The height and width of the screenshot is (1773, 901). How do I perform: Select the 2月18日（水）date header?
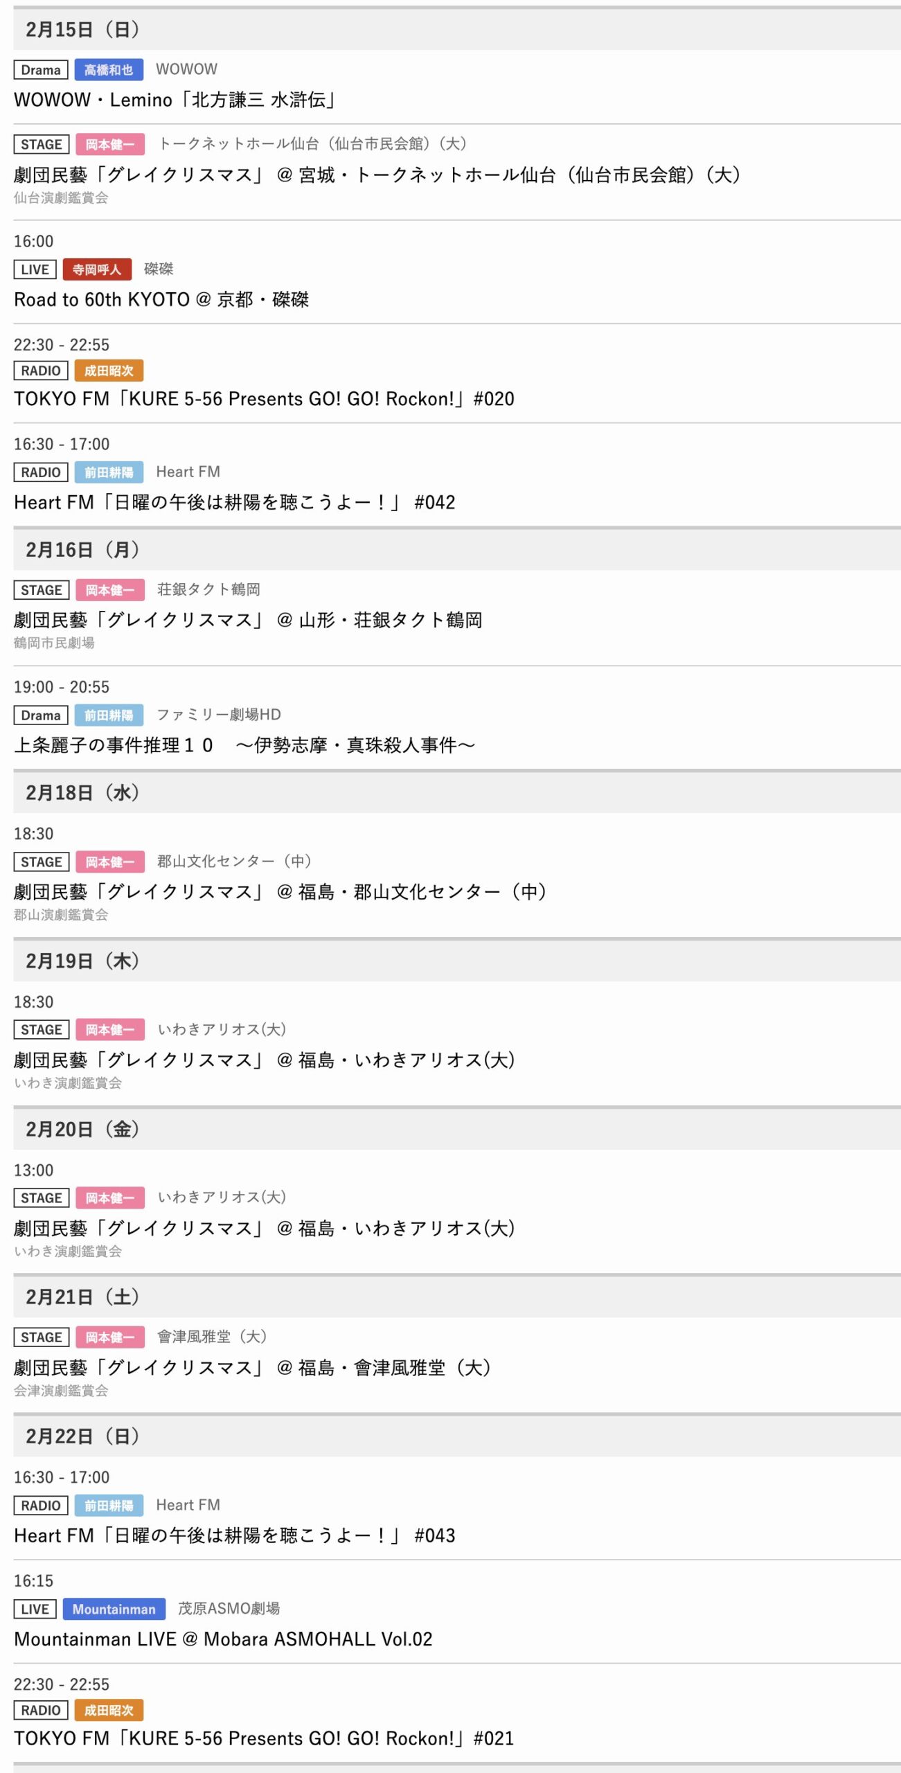point(82,793)
